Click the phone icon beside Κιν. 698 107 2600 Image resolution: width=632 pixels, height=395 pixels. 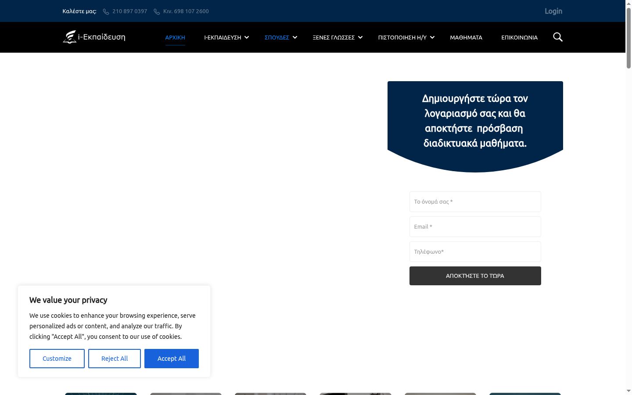tap(157, 11)
